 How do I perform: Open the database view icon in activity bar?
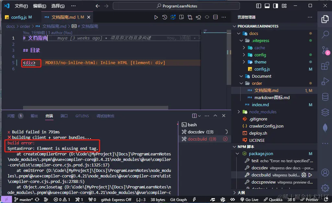325,97
